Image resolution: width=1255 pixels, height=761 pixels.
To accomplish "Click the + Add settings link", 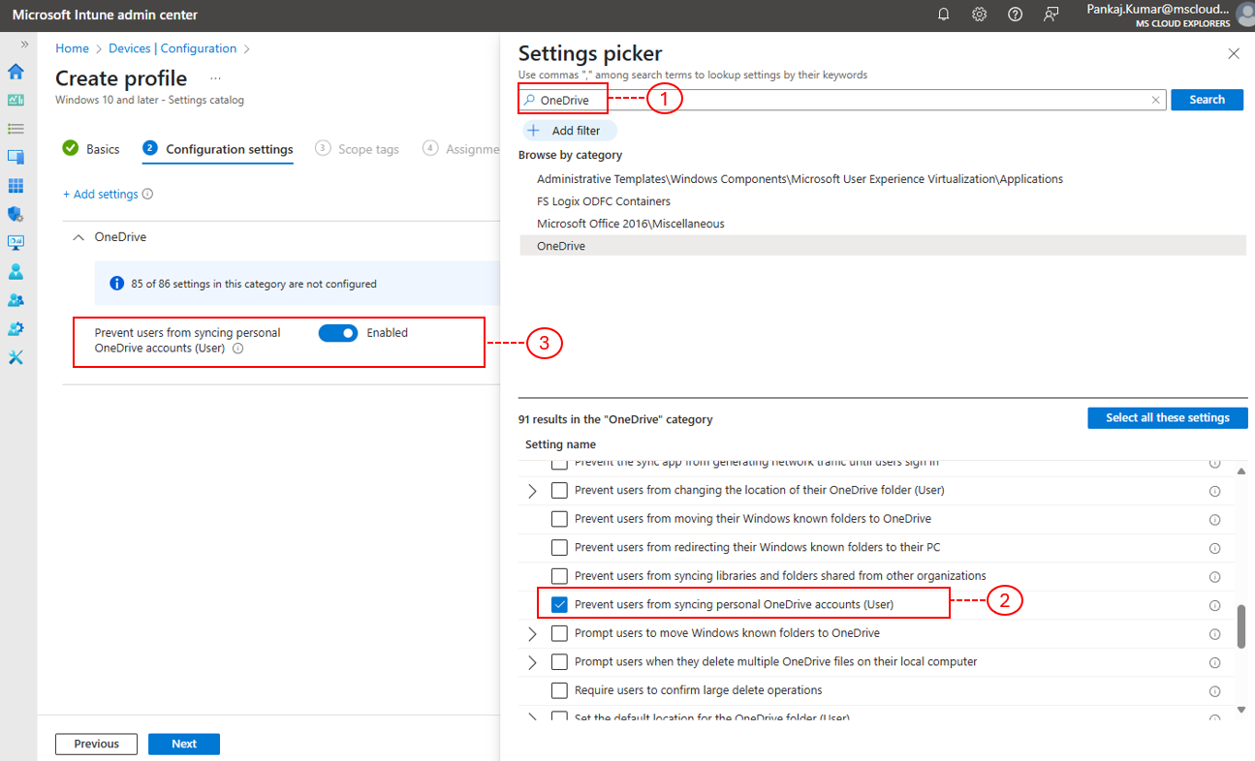I will pos(101,194).
